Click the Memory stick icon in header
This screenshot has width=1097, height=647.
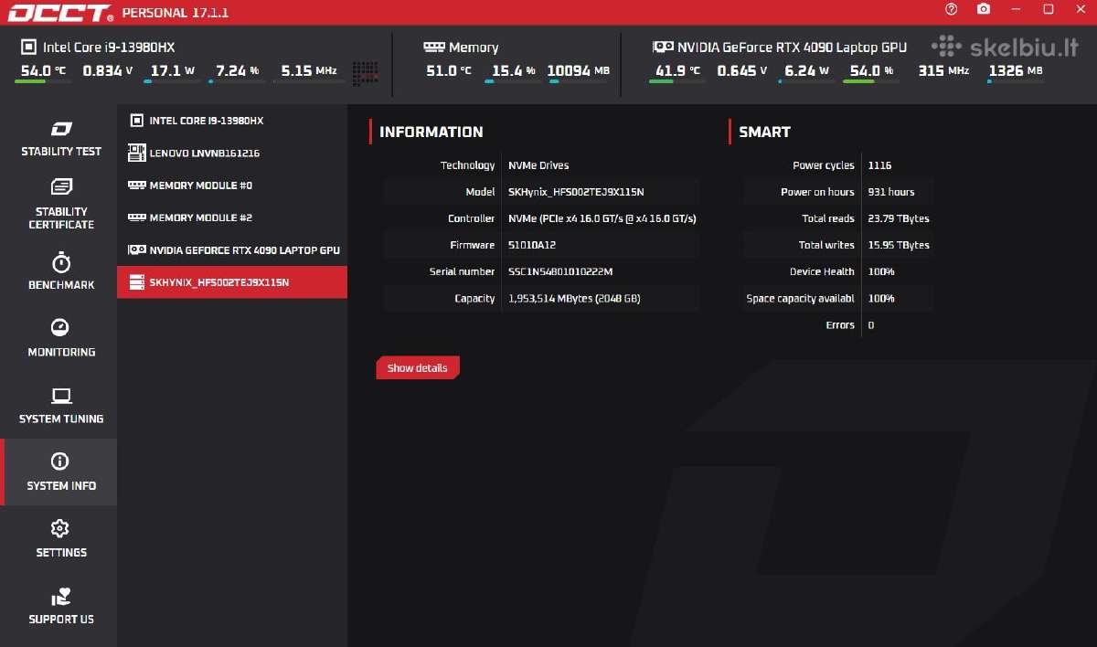point(434,47)
